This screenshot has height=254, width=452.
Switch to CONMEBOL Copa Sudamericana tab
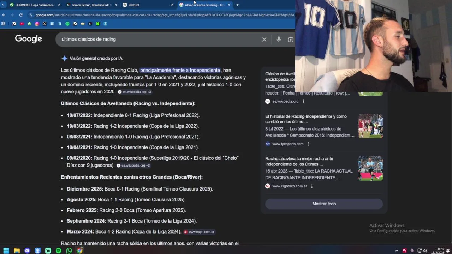[35, 5]
